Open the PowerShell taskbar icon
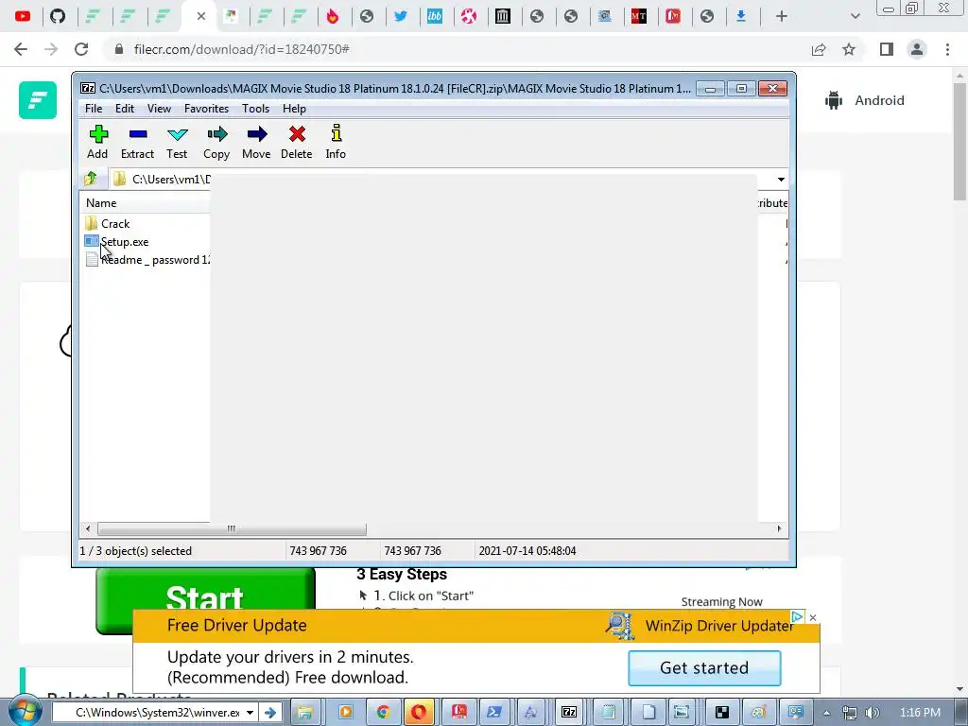The height and width of the screenshot is (726, 968). [493, 713]
